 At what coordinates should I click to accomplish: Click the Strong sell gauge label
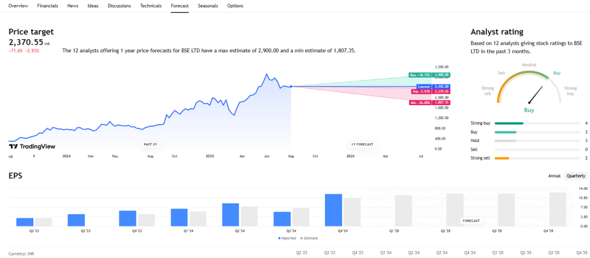(x=487, y=91)
